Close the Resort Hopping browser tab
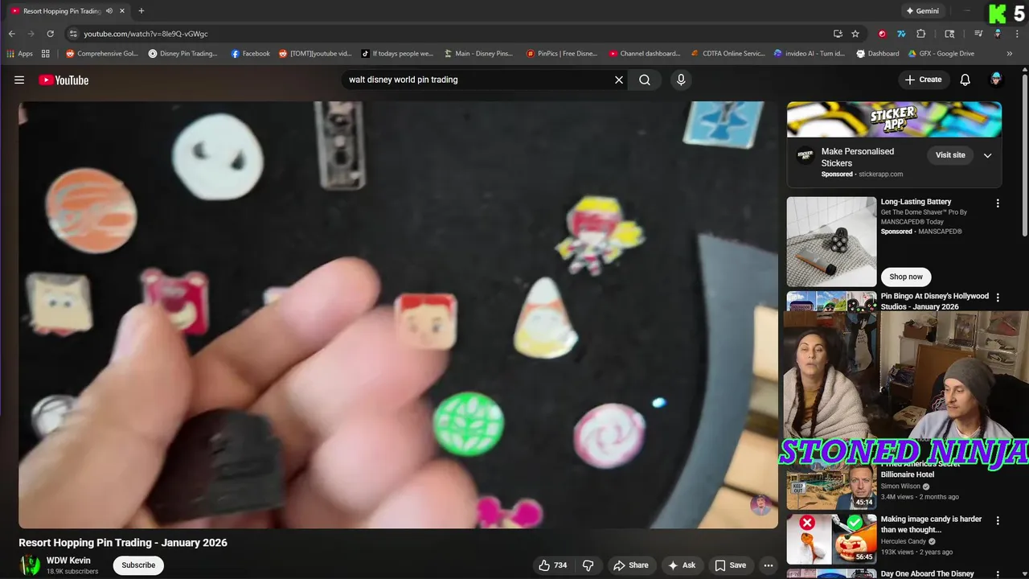The image size is (1029, 579). (x=121, y=11)
